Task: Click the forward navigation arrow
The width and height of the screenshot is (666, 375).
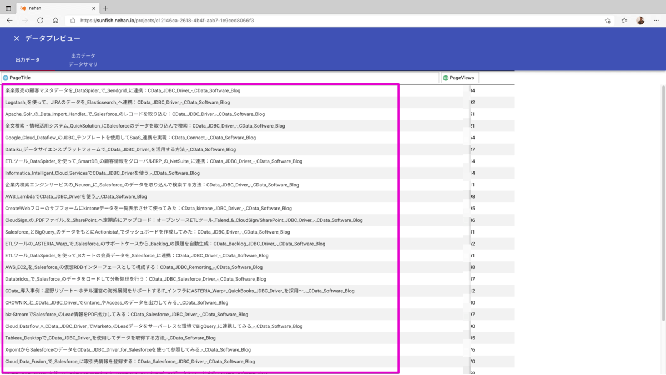Action: (x=25, y=21)
